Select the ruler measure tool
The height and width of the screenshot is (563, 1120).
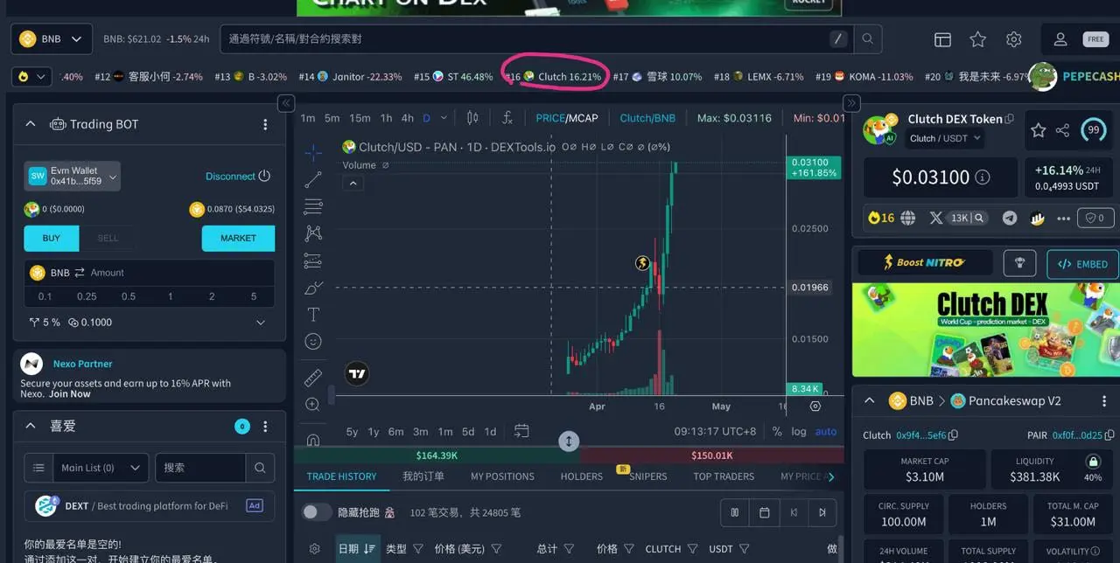pyautogui.click(x=313, y=378)
